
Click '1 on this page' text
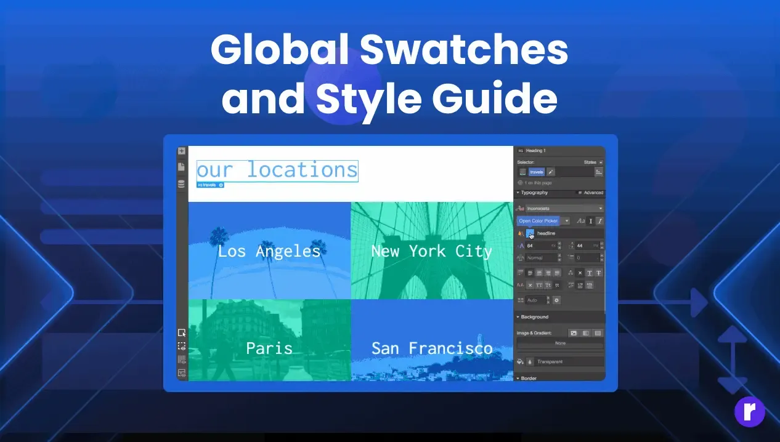538,183
